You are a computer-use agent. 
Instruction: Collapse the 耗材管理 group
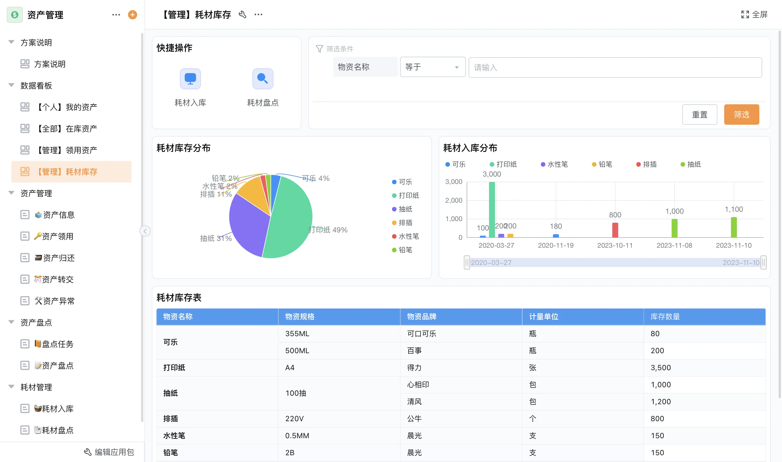pyautogui.click(x=12, y=387)
